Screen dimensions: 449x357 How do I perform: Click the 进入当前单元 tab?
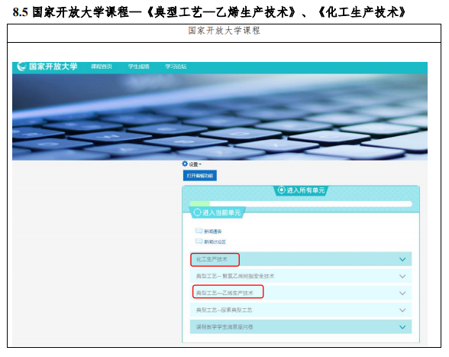(217, 213)
